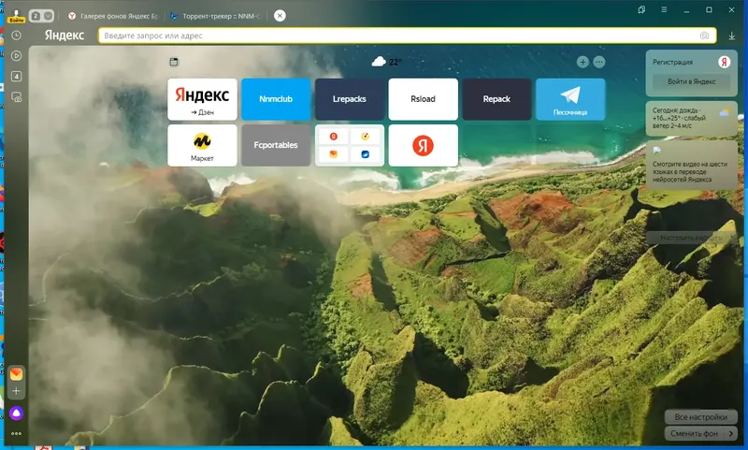748x450 pixels.
Task: Open the Маркет tile
Action: tap(202, 145)
